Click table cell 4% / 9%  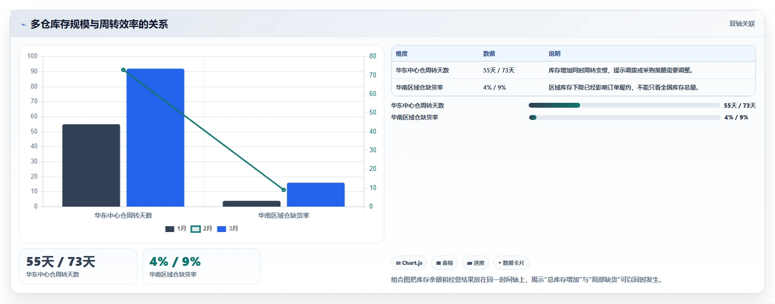494,88
